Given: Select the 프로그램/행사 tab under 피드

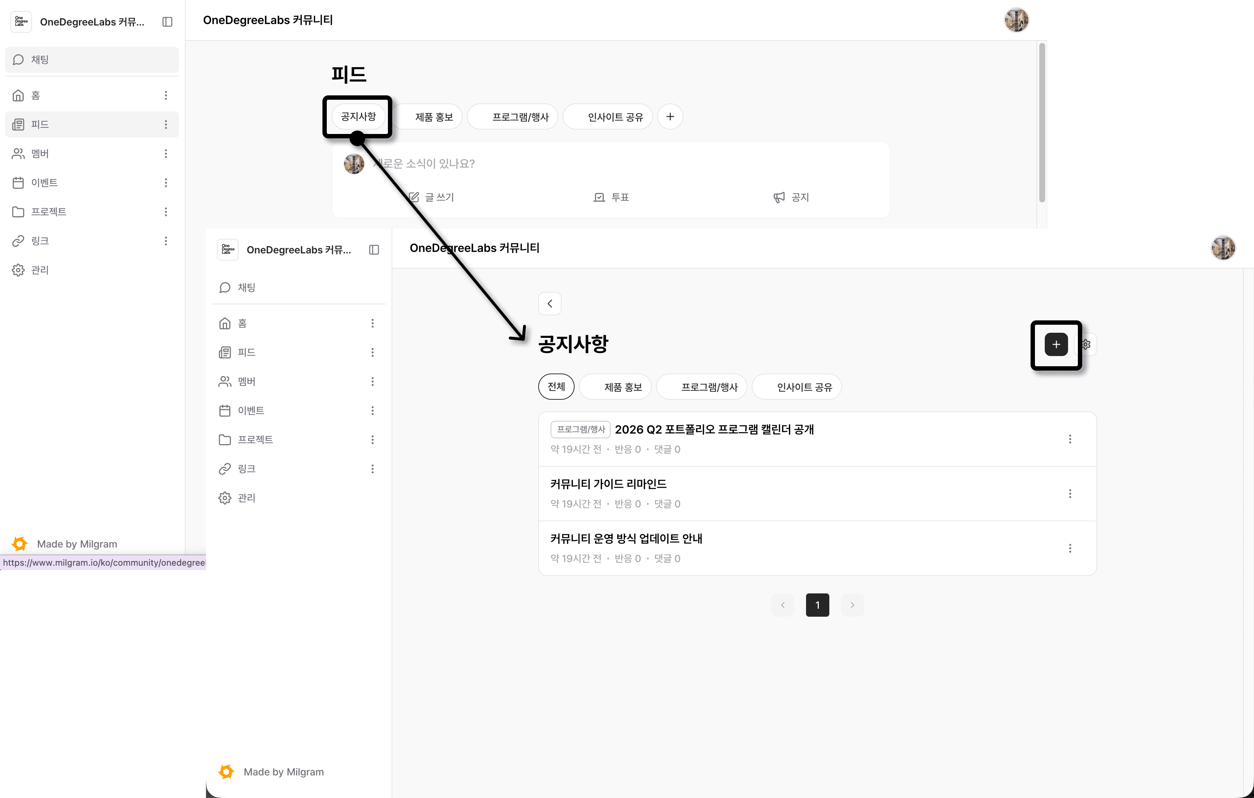Looking at the screenshot, I should (x=512, y=117).
